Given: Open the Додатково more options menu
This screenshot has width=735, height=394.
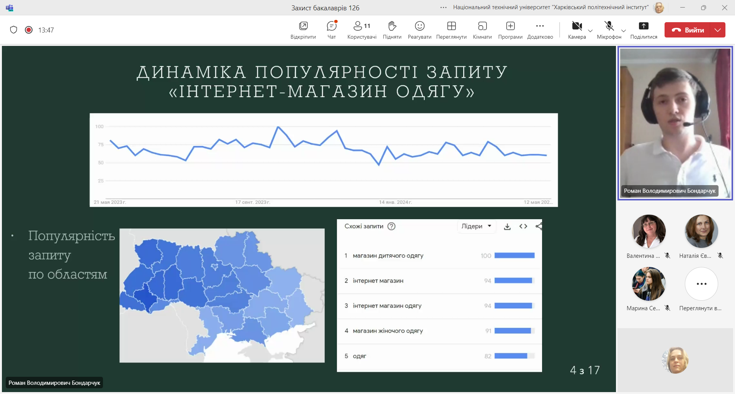Looking at the screenshot, I should (x=540, y=30).
